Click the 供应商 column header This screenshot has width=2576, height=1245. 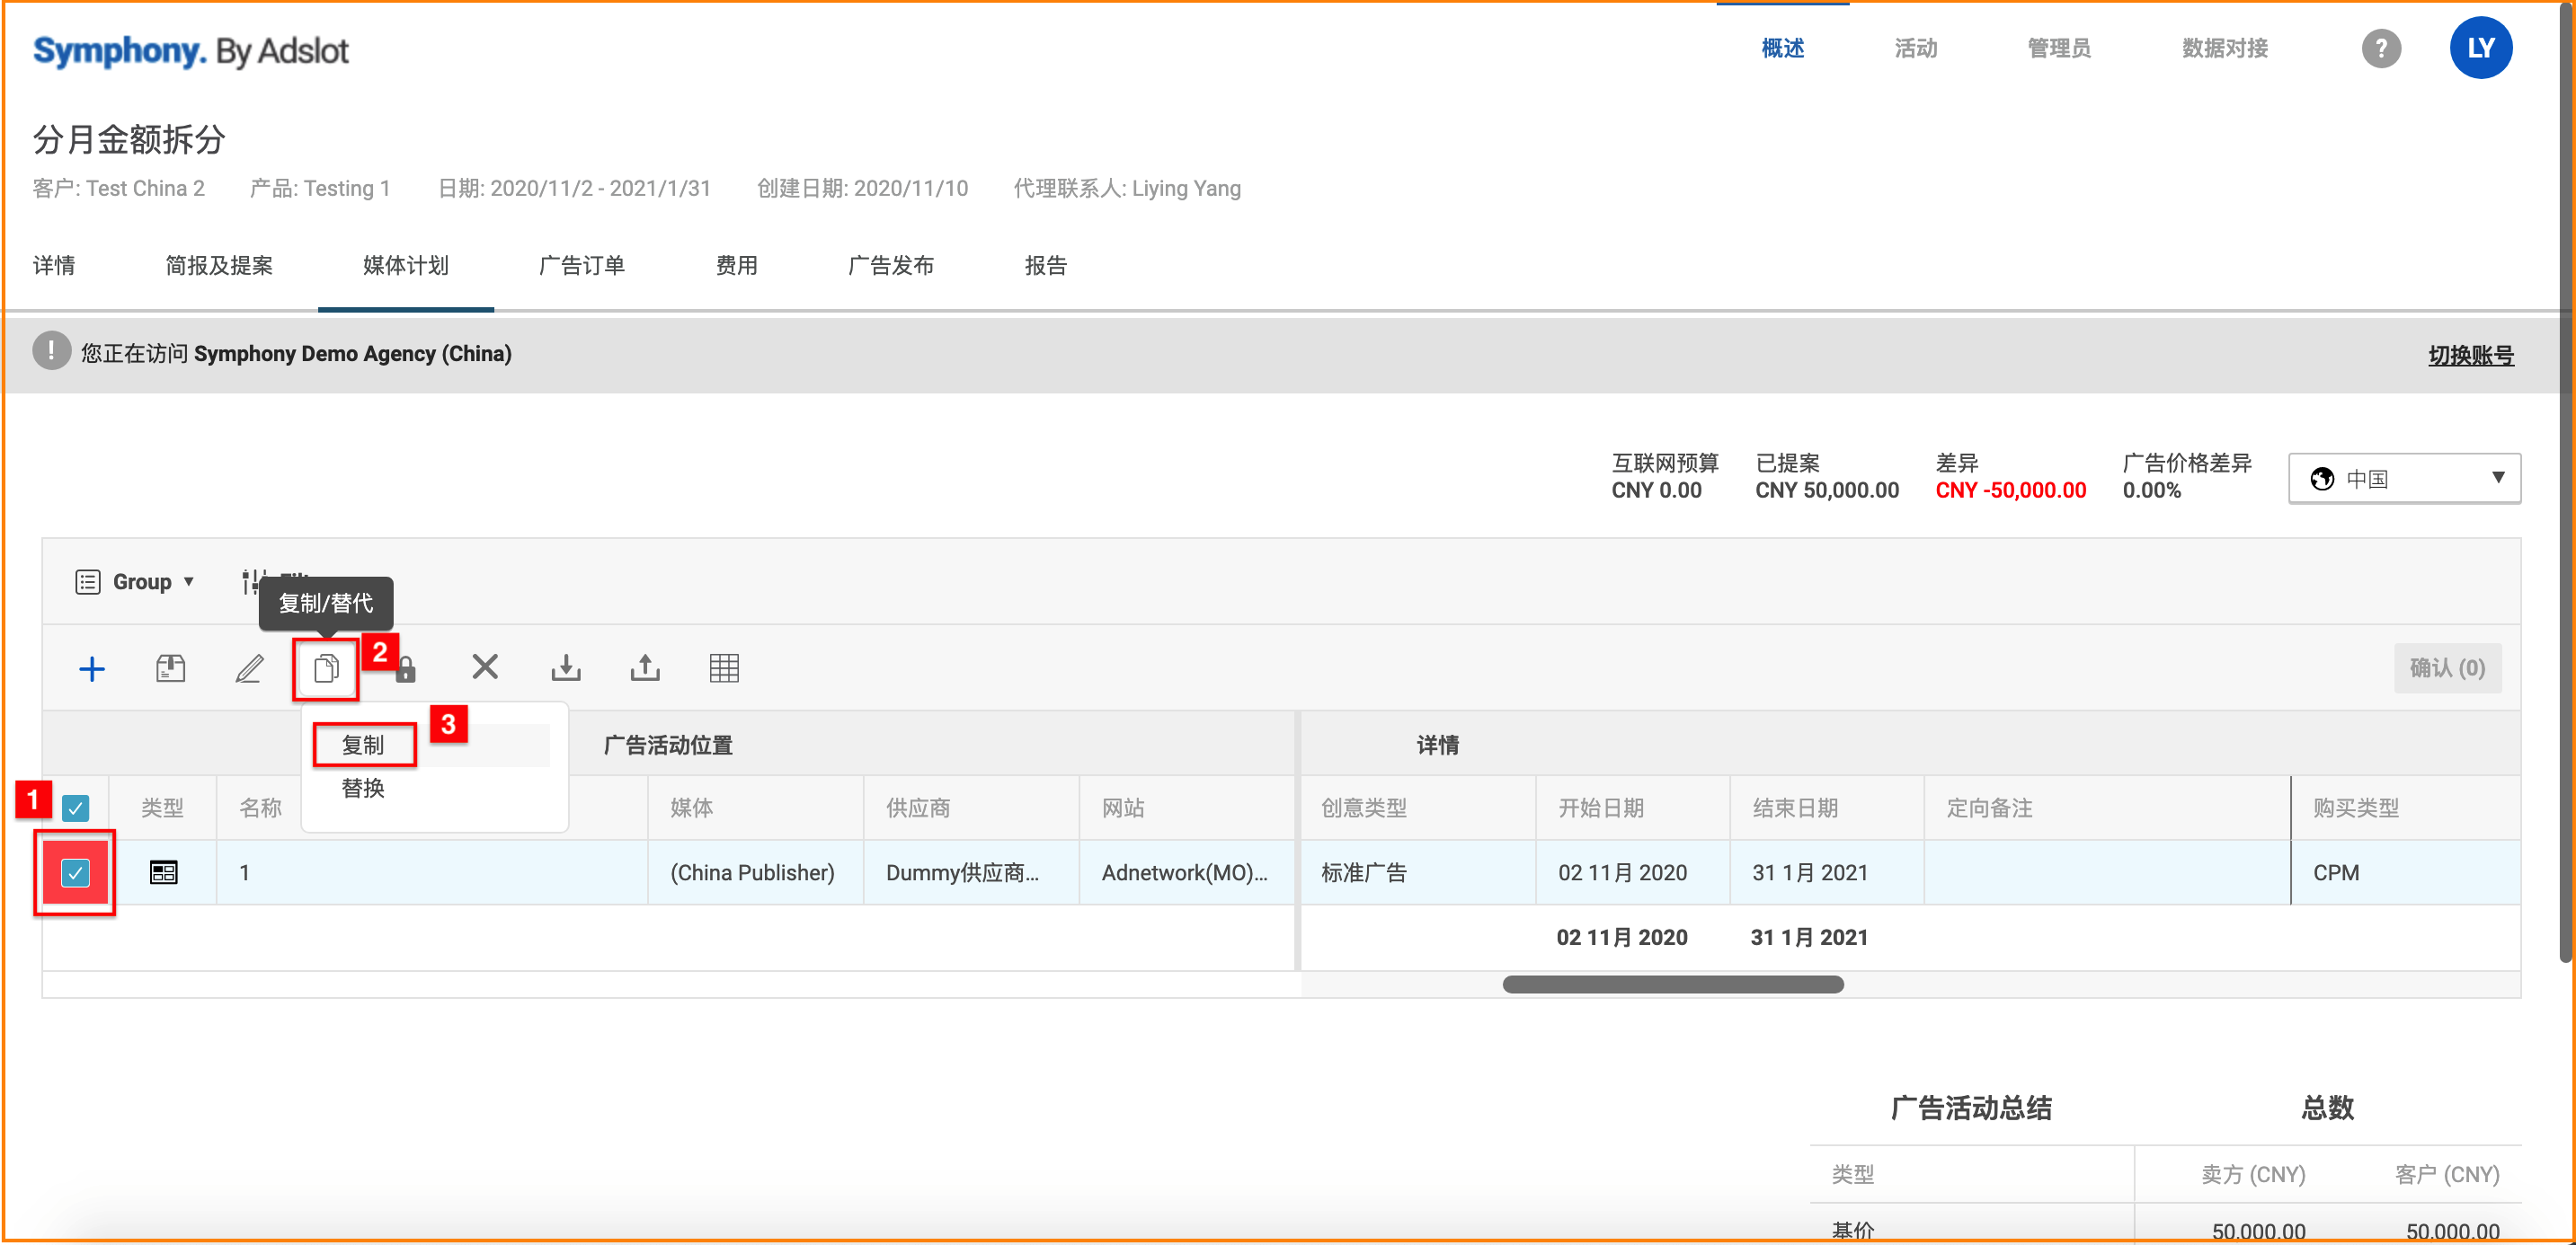971,808
